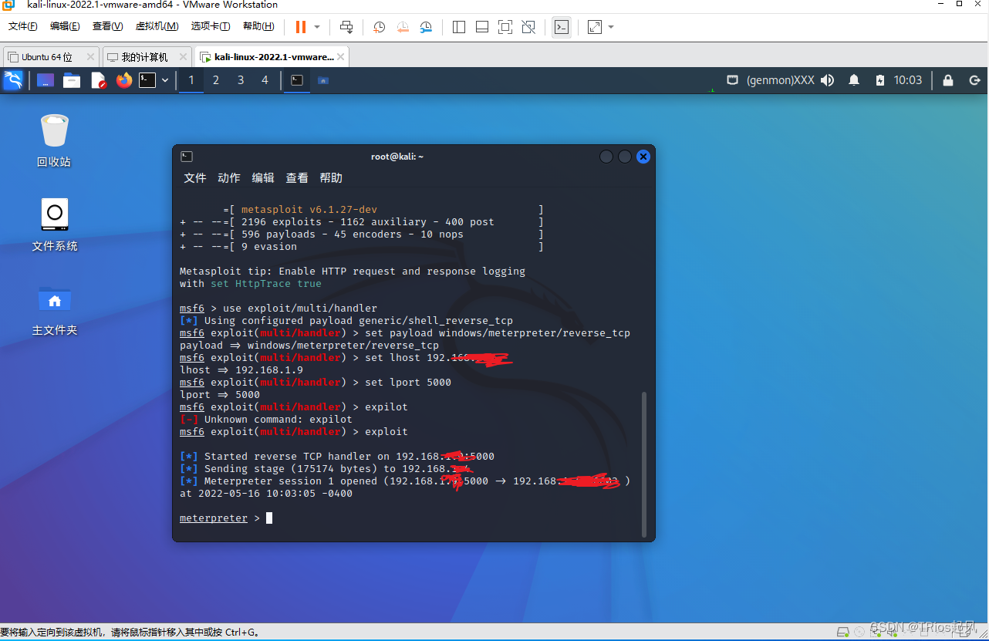Open the text editor icon in Kali panel
Viewport: 989px width, 641px height.
(98, 80)
